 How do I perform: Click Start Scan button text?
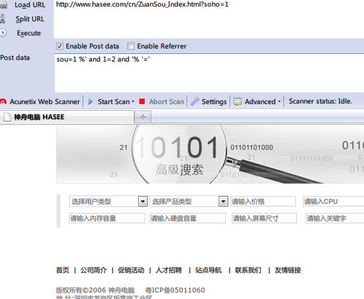click(114, 101)
